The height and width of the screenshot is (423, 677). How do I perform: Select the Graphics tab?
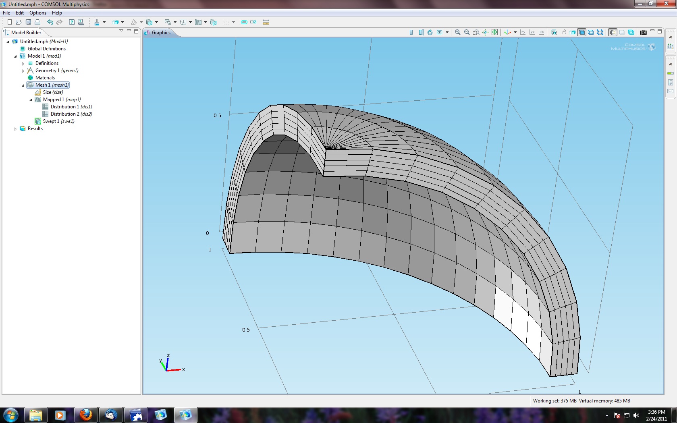(x=161, y=33)
